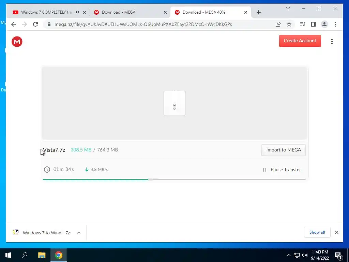Screen dimensions: 349x262
Task: Click Chrome icon in taskbar
Action: click(59, 255)
